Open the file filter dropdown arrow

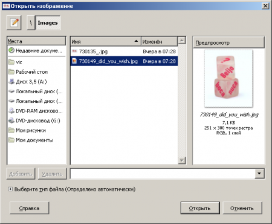259,174
